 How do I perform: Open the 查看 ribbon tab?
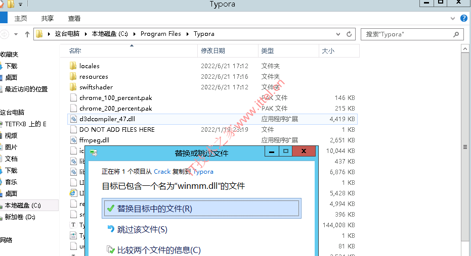(x=74, y=19)
